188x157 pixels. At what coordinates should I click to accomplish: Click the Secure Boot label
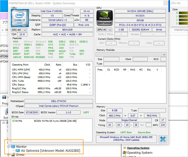point(144,132)
